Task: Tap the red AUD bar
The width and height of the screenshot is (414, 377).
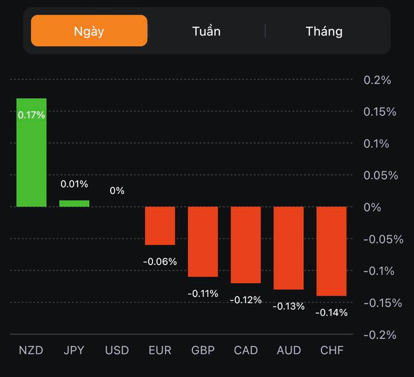Action: 289,248
